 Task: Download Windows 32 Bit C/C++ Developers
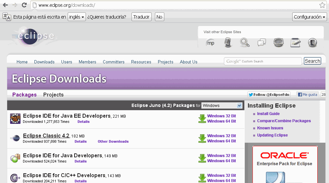tap(222, 176)
